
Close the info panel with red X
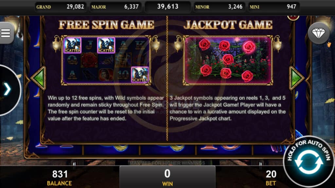pos(293,18)
